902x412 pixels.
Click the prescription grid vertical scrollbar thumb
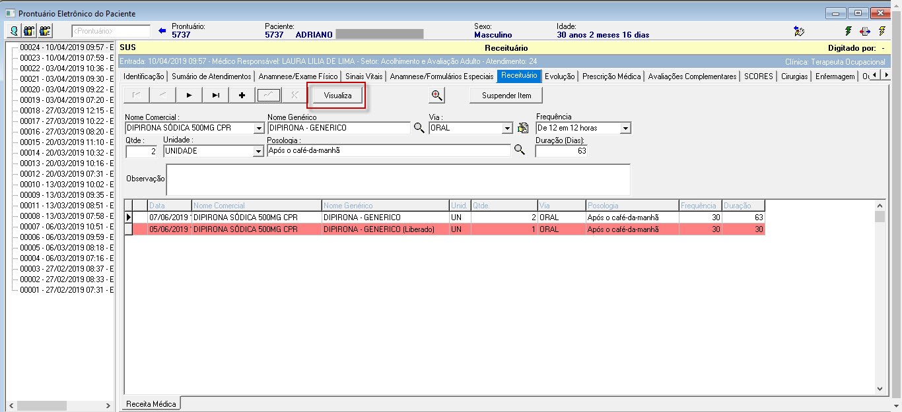(880, 217)
